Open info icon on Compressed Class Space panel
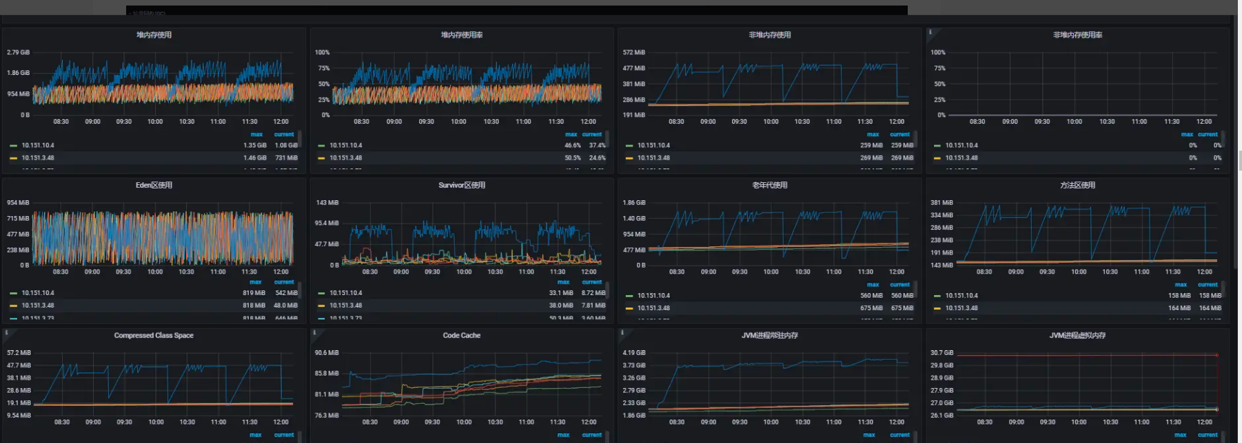This screenshot has width=1242, height=443. point(7,333)
